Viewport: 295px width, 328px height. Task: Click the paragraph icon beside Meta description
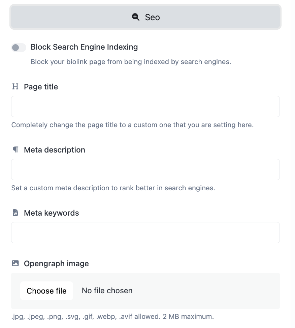click(x=15, y=149)
